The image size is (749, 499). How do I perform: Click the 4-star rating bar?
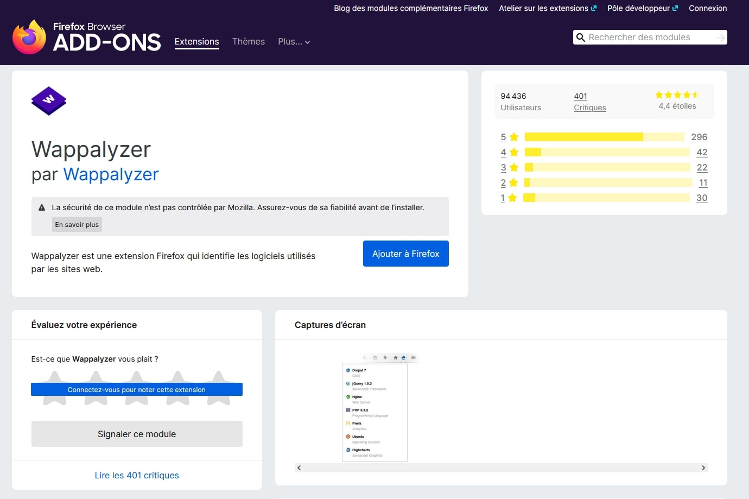(x=607, y=152)
